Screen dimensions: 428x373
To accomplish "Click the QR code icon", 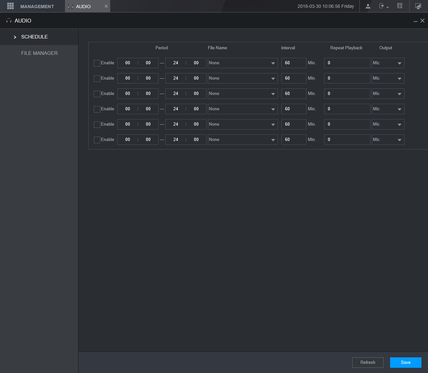I will pos(400,6).
